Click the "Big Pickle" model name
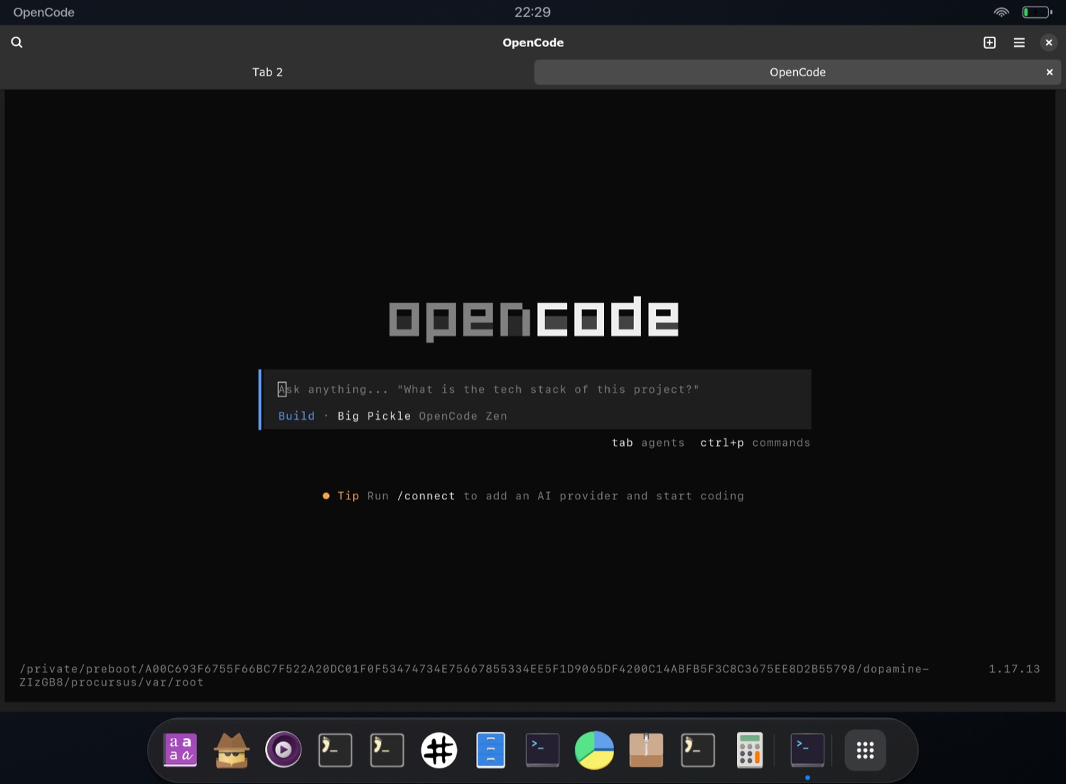Screen dimensions: 1066x784 point(374,416)
